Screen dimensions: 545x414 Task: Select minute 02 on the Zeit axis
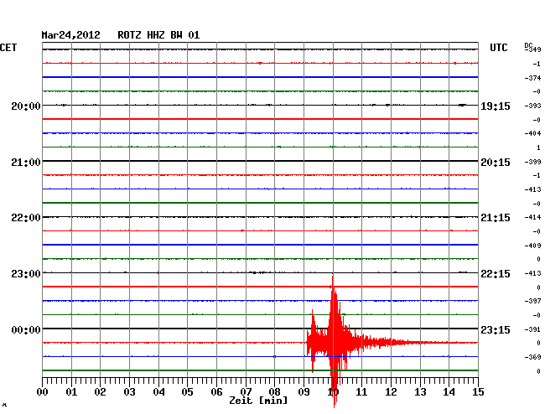coord(100,392)
